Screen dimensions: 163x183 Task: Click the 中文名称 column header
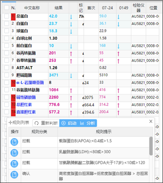coord(32,8)
